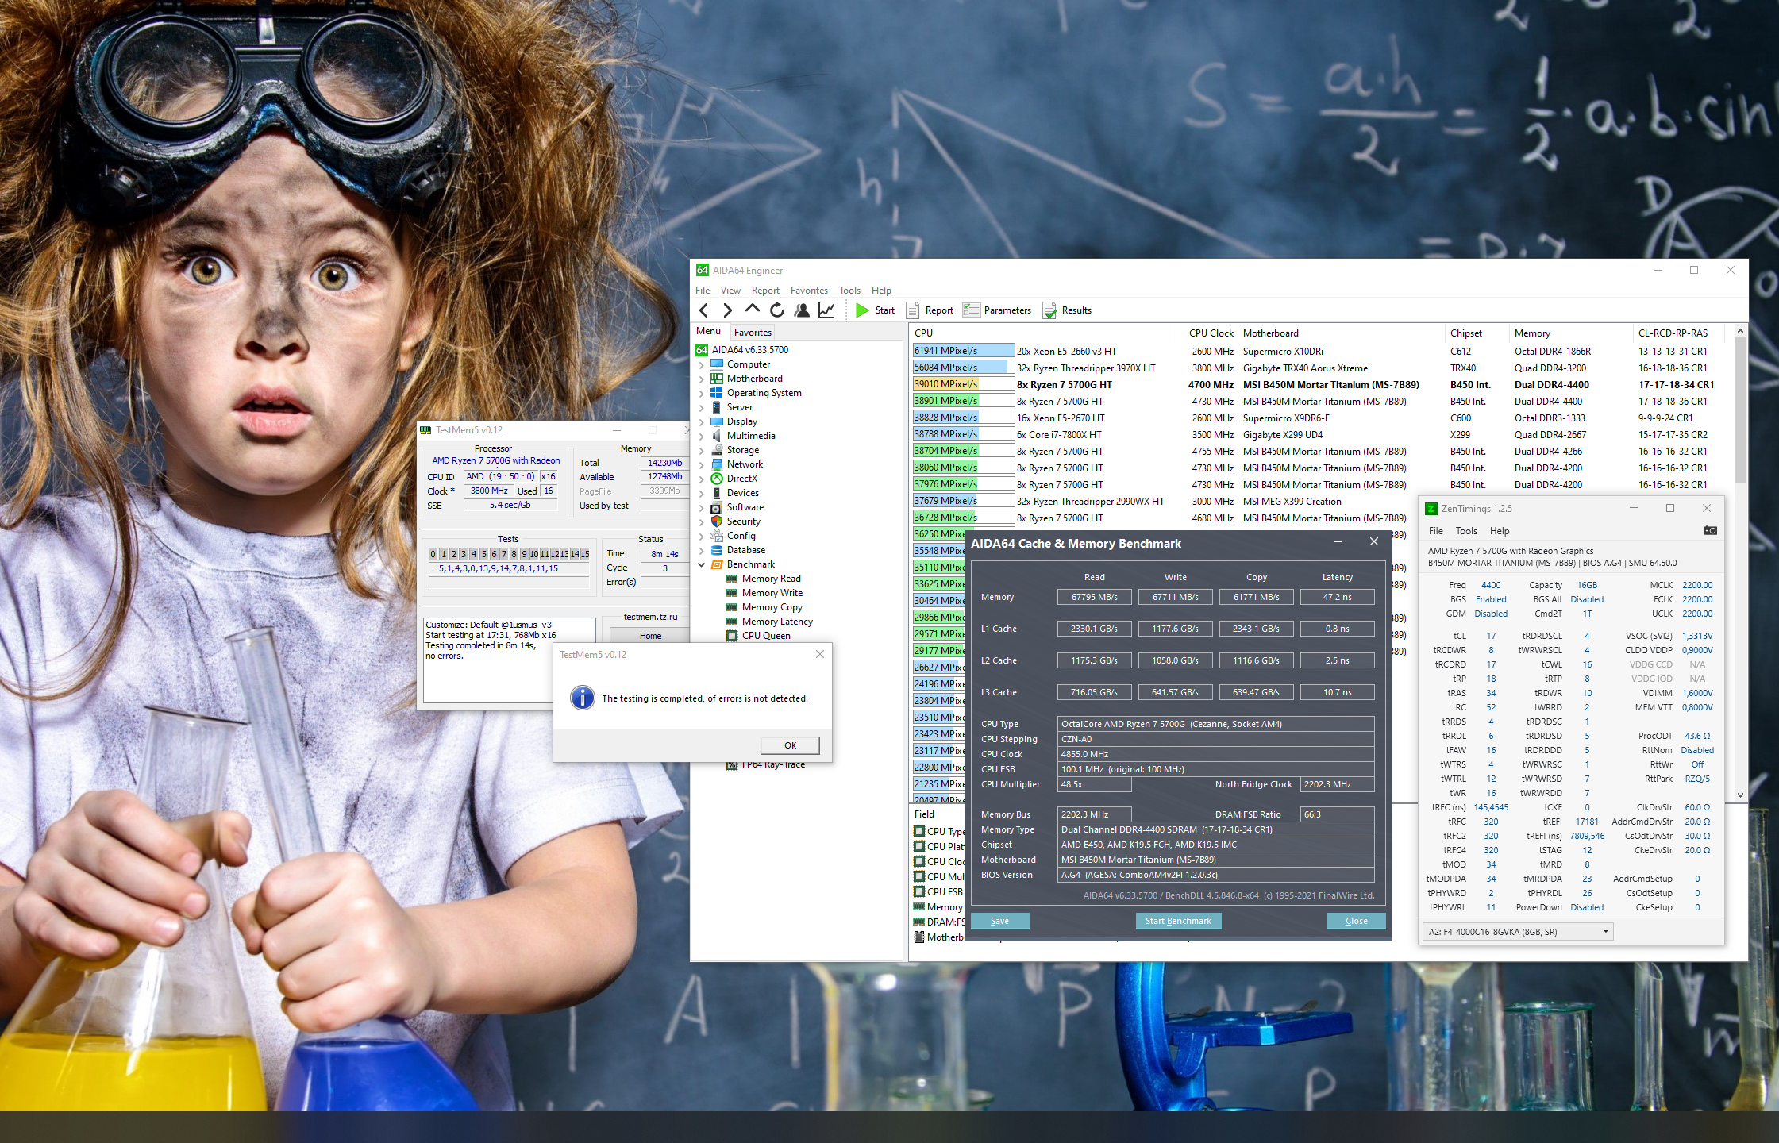Switch to the Favorites tab
This screenshot has height=1143, width=1779.
[752, 333]
